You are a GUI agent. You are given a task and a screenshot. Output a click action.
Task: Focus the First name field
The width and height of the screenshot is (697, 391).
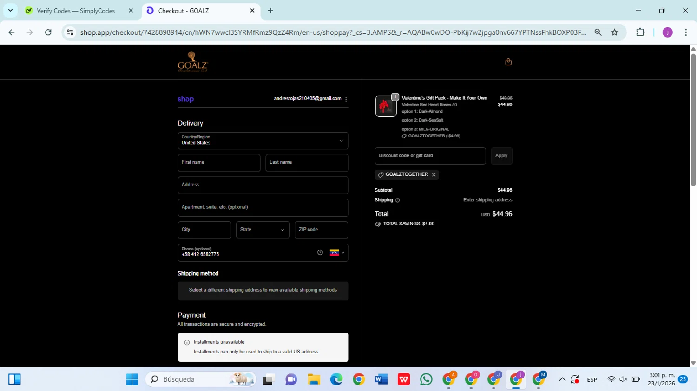tap(219, 163)
